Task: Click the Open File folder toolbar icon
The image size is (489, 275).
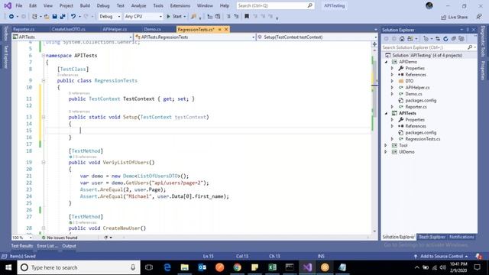Action: (x=47, y=17)
